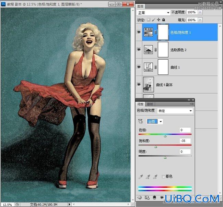Switch to the 调整 Adjustments tab
223x207 pixels.
point(140,104)
